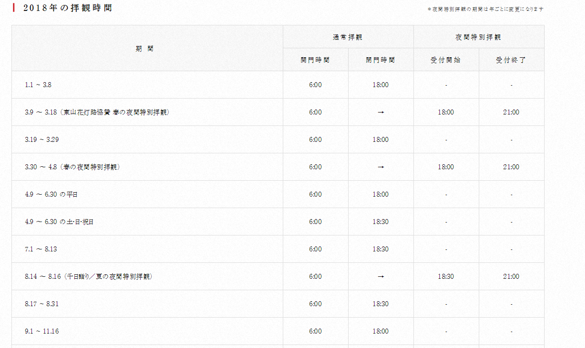Screen dimensions: 585x348
Task: Select the 閉門時間 column header
Action: pyautogui.click(x=381, y=59)
